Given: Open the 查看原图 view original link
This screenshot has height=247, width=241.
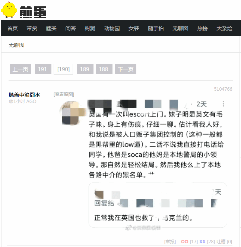Looking at the screenshot, I should pyautogui.click(x=64, y=94).
